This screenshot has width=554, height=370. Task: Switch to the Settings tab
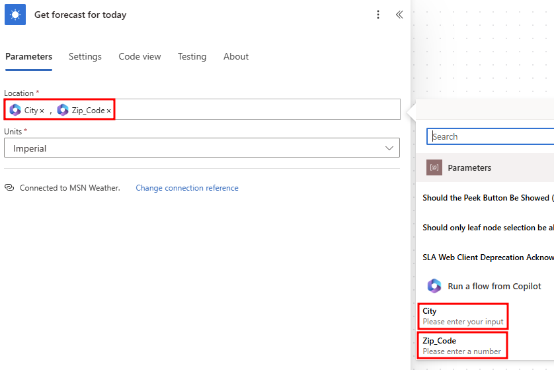pos(85,57)
